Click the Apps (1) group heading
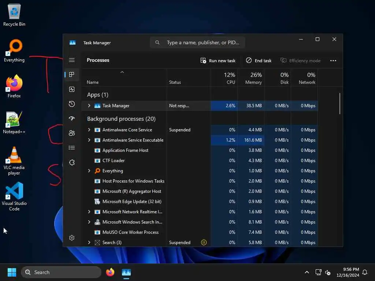The height and width of the screenshot is (281, 375). pos(97,95)
